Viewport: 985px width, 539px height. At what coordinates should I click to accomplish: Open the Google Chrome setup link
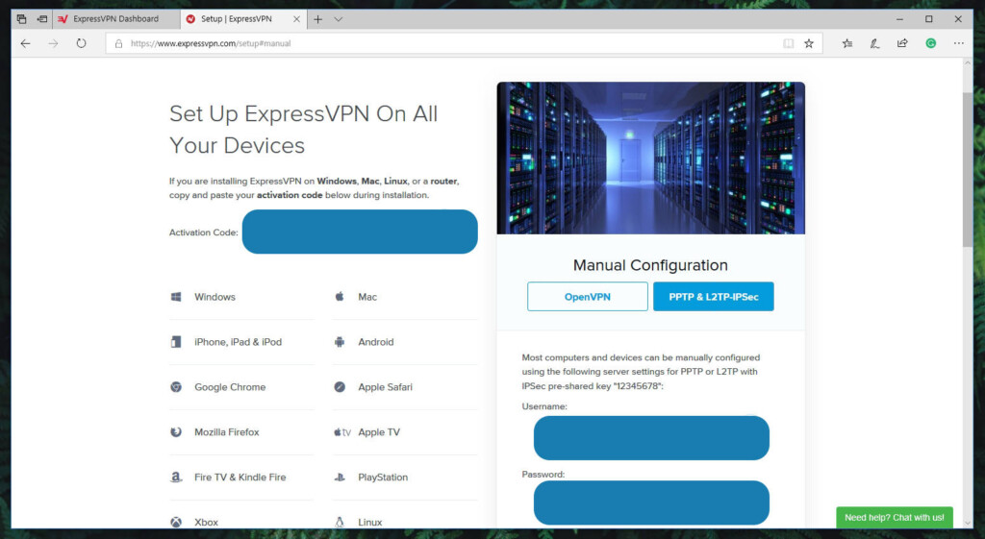click(x=230, y=387)
